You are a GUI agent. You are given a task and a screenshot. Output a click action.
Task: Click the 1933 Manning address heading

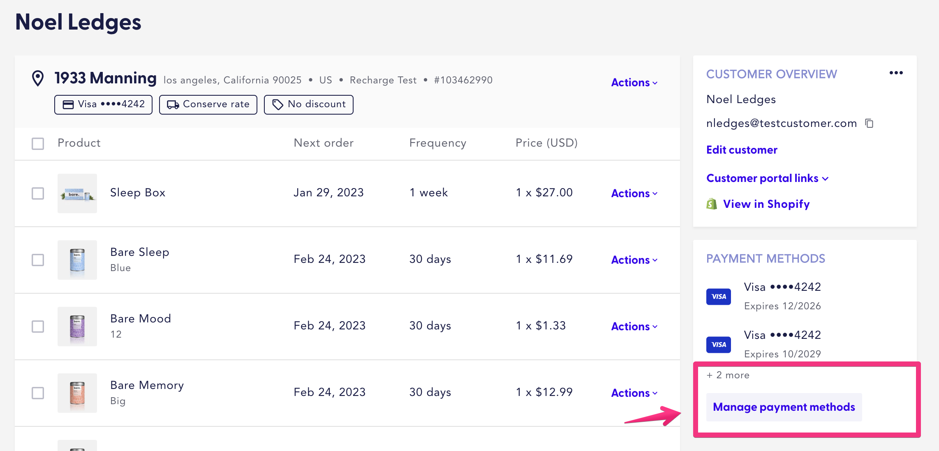[x=106, y=78]
